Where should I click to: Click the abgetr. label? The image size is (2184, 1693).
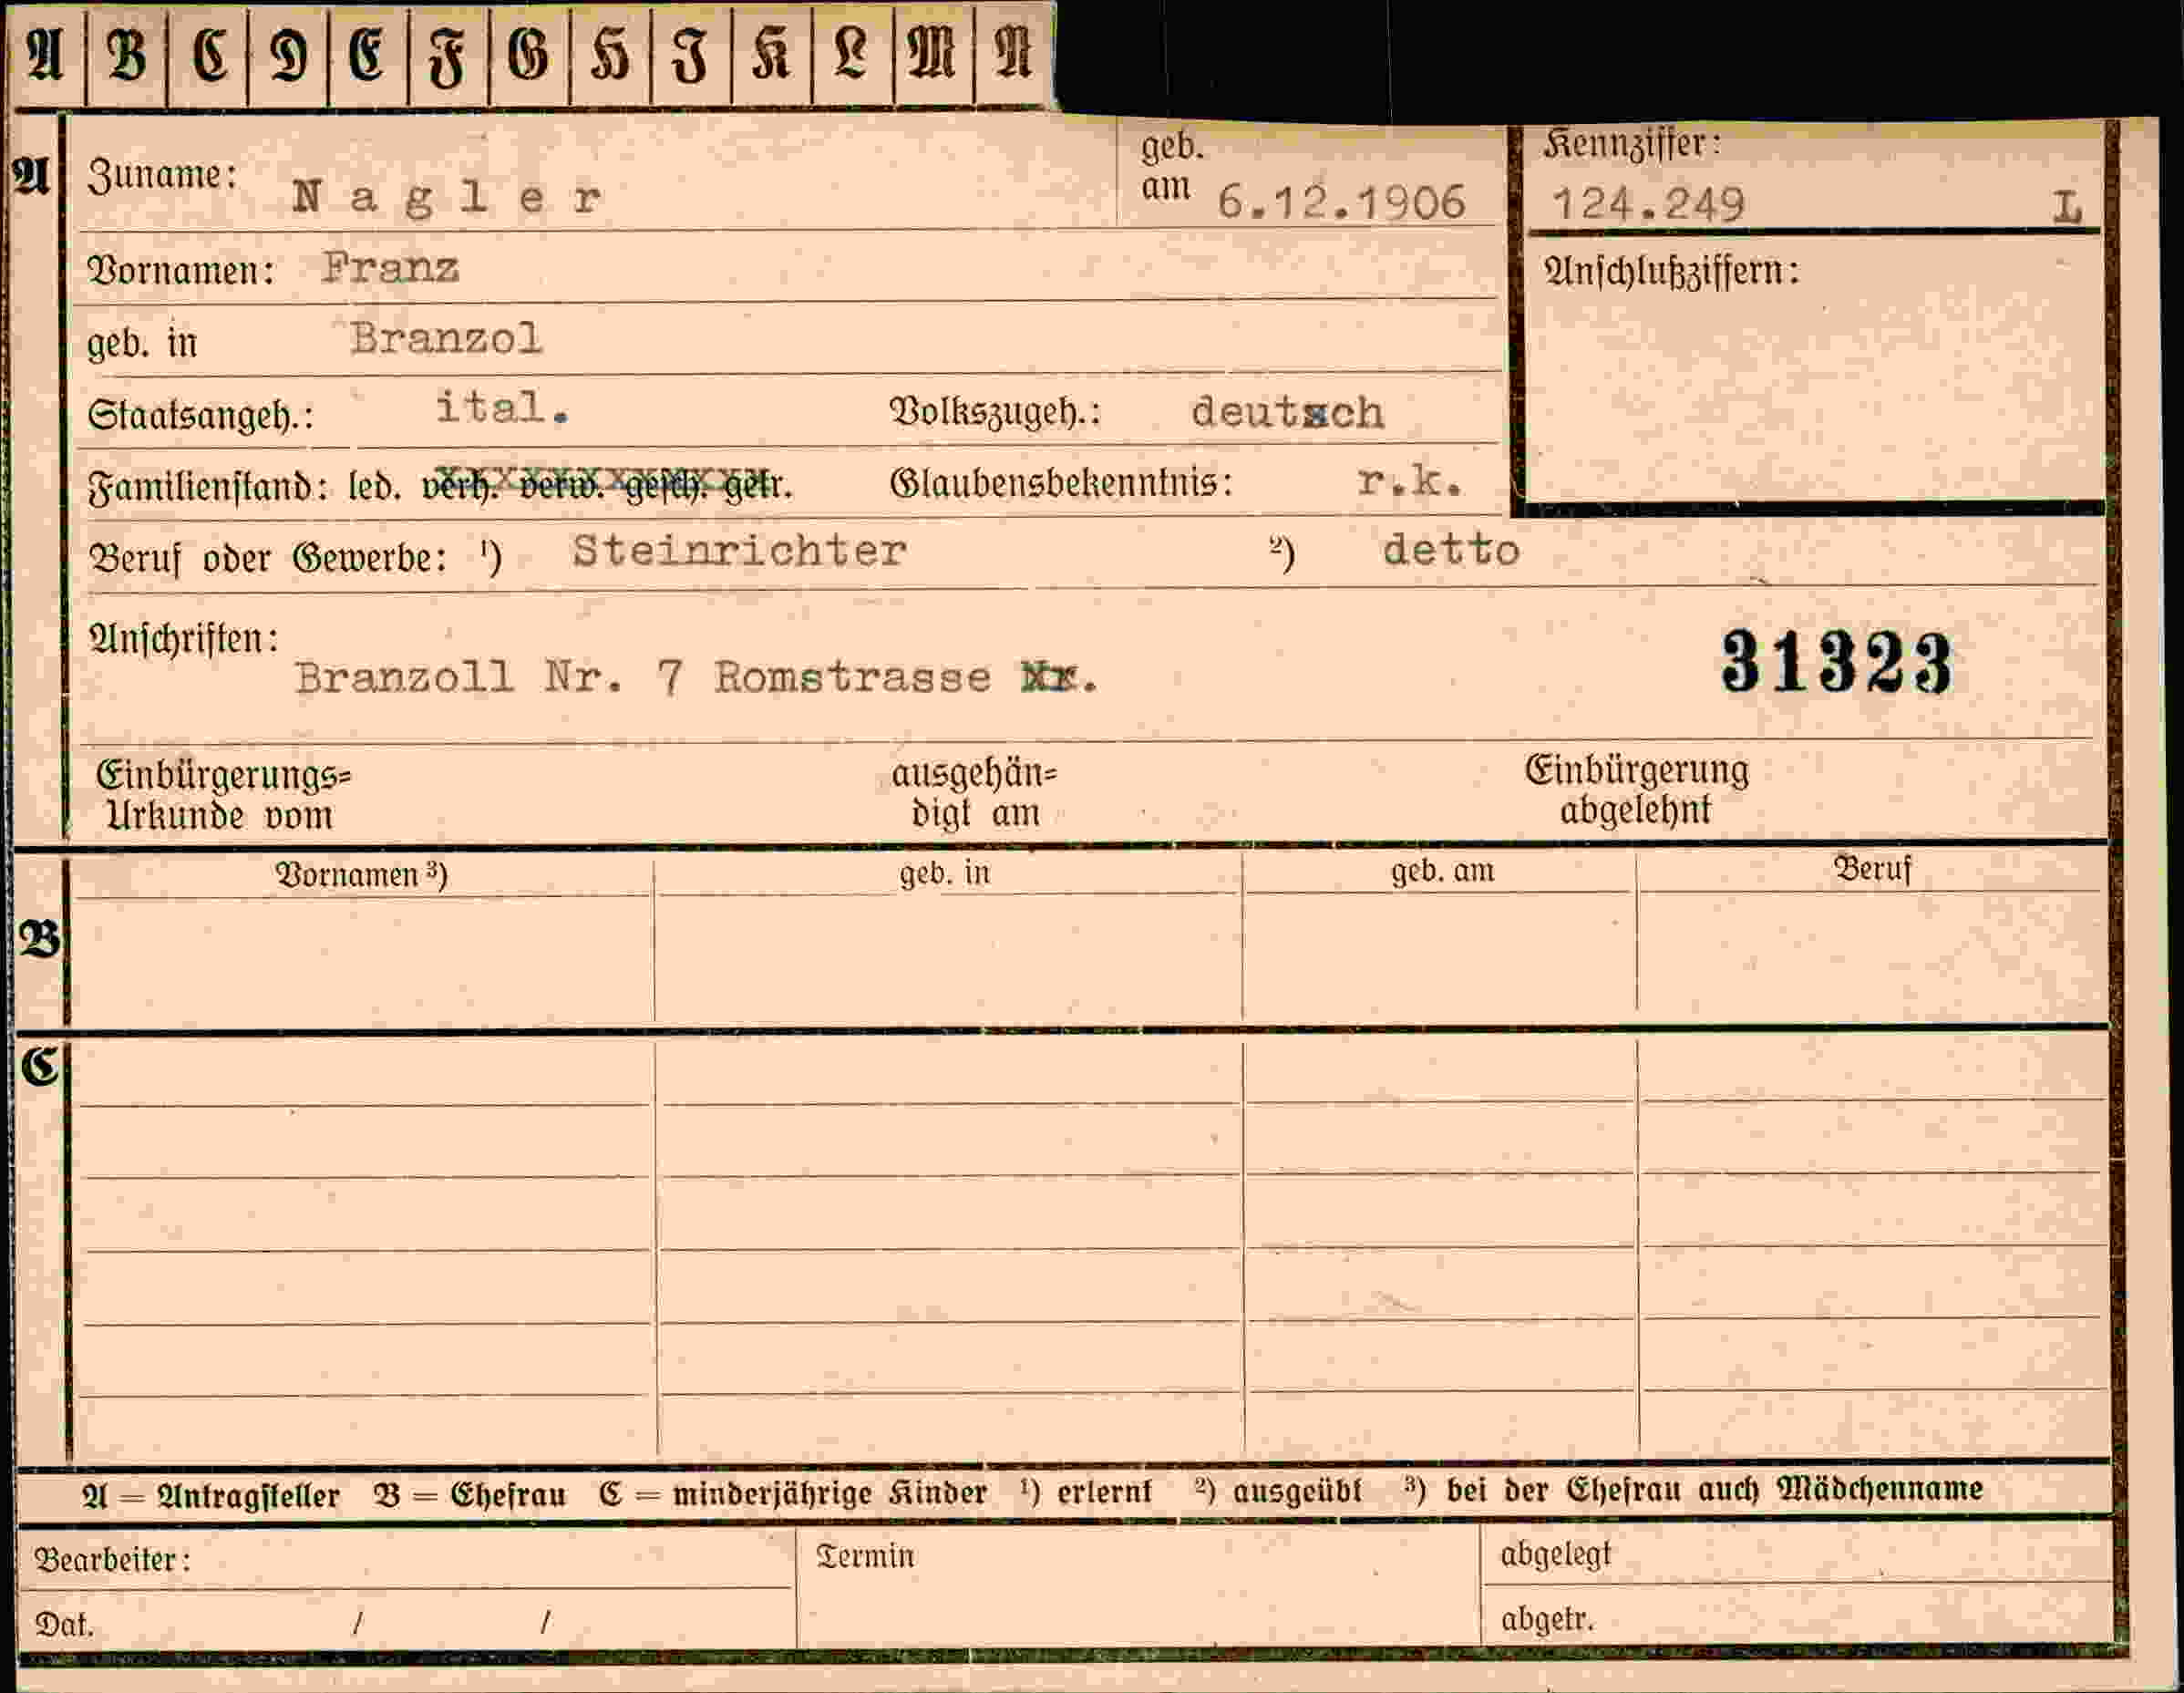tap(1547, 1619)
